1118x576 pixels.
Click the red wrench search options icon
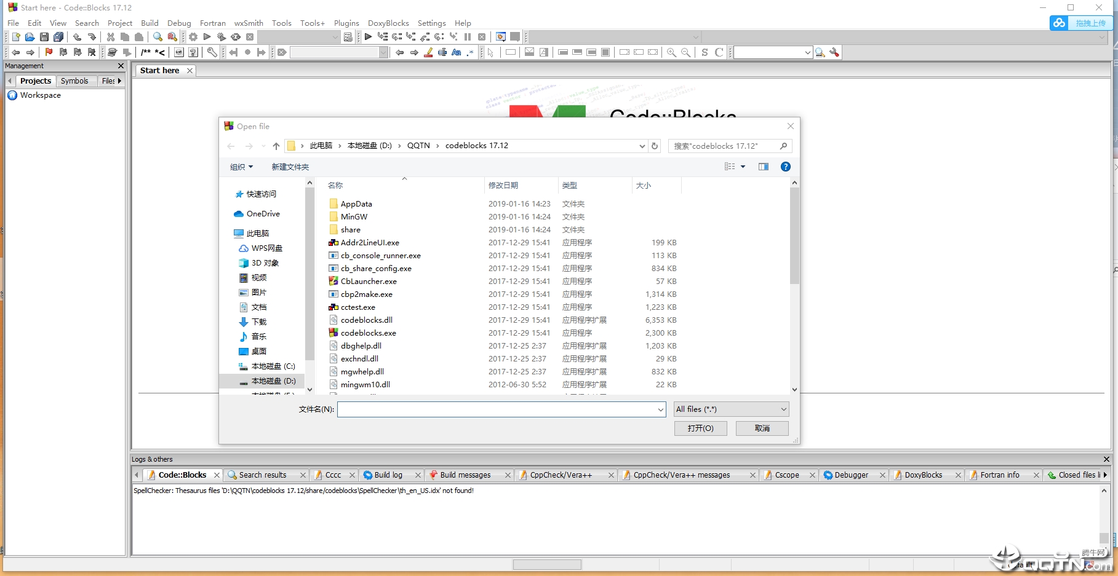coord(834,52)
